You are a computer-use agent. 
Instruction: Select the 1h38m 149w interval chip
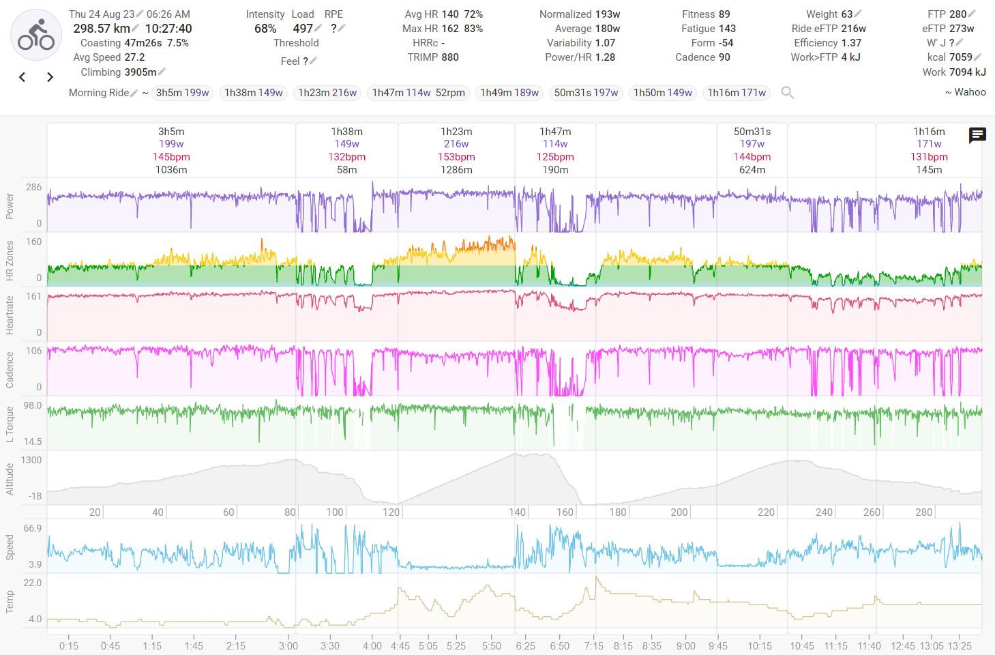(x=253, y=93)
